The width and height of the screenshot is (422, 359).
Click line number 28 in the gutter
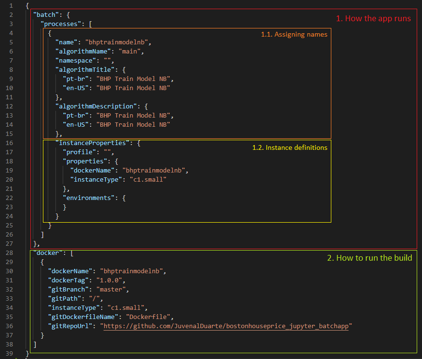click(9, 253)
